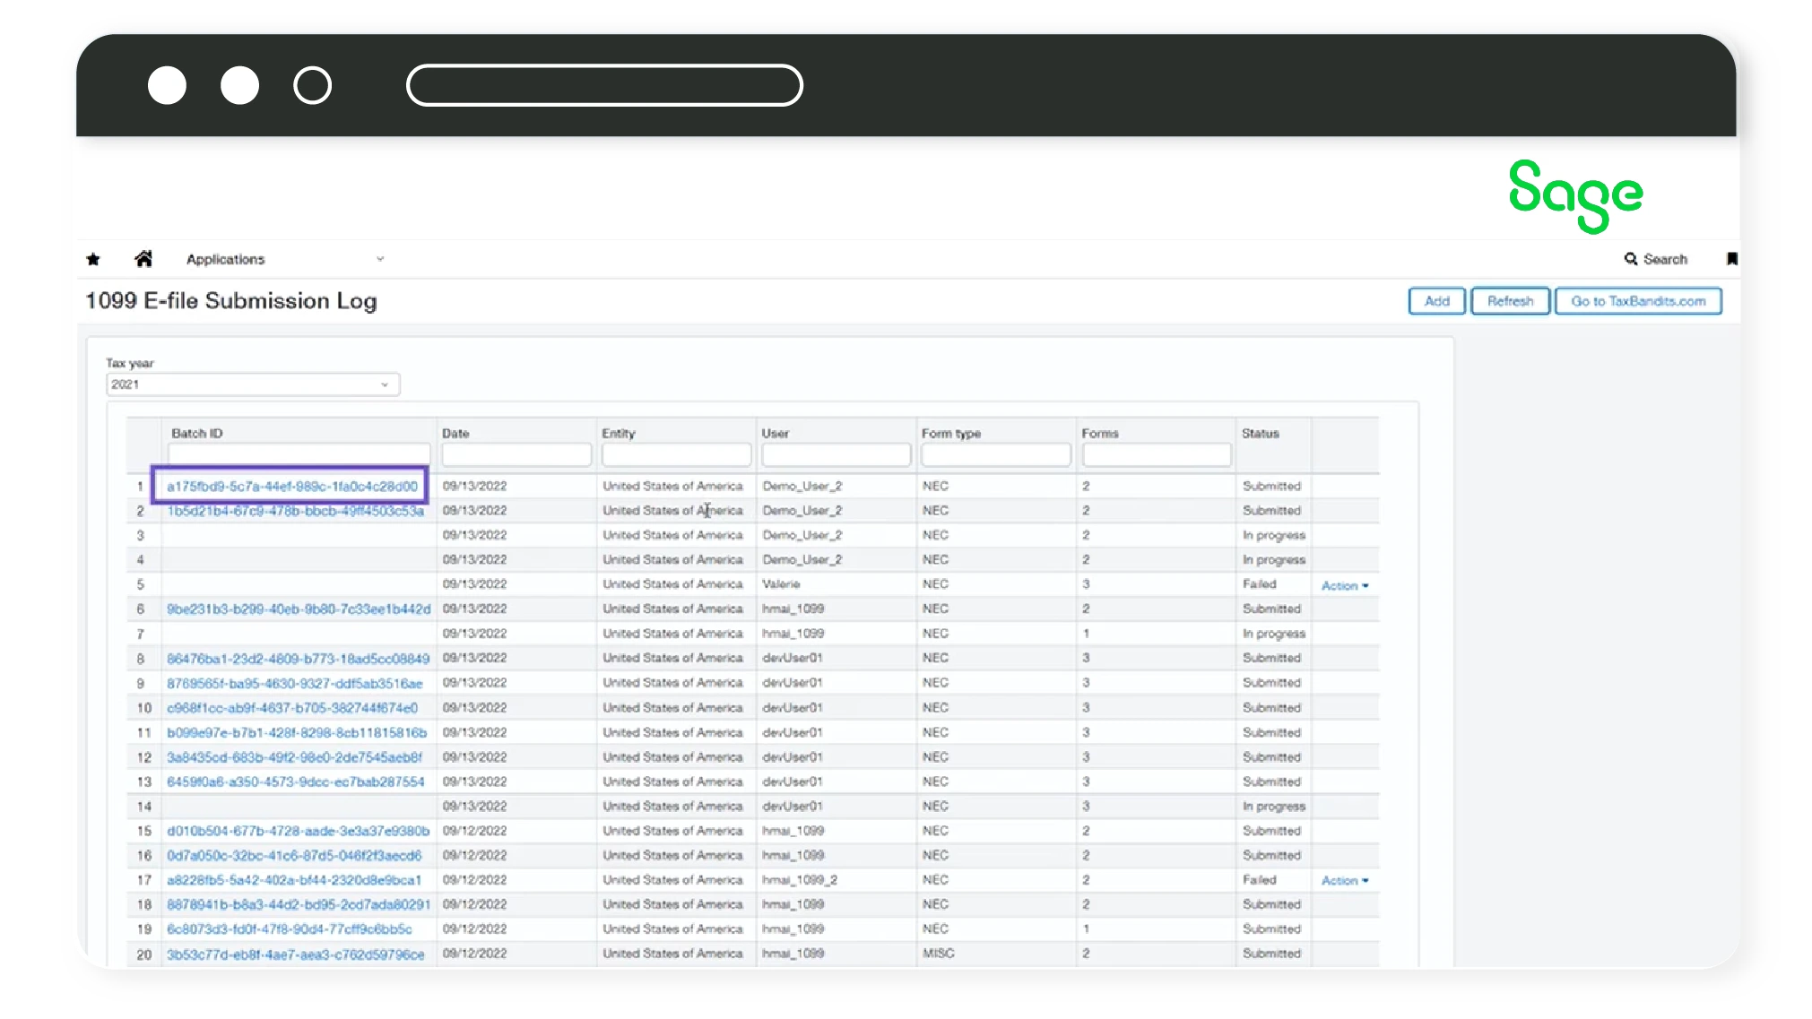Click the Entity filter field

pyautogui.click(x=676, y=455)
